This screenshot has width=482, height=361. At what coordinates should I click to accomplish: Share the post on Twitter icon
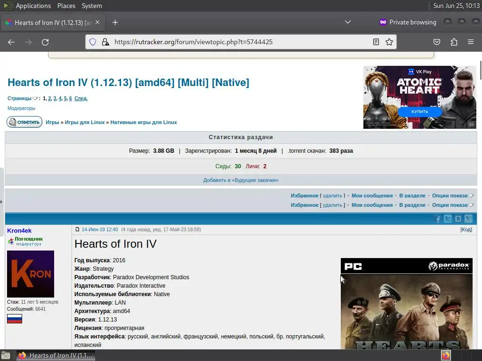click(x=448, y=219)
